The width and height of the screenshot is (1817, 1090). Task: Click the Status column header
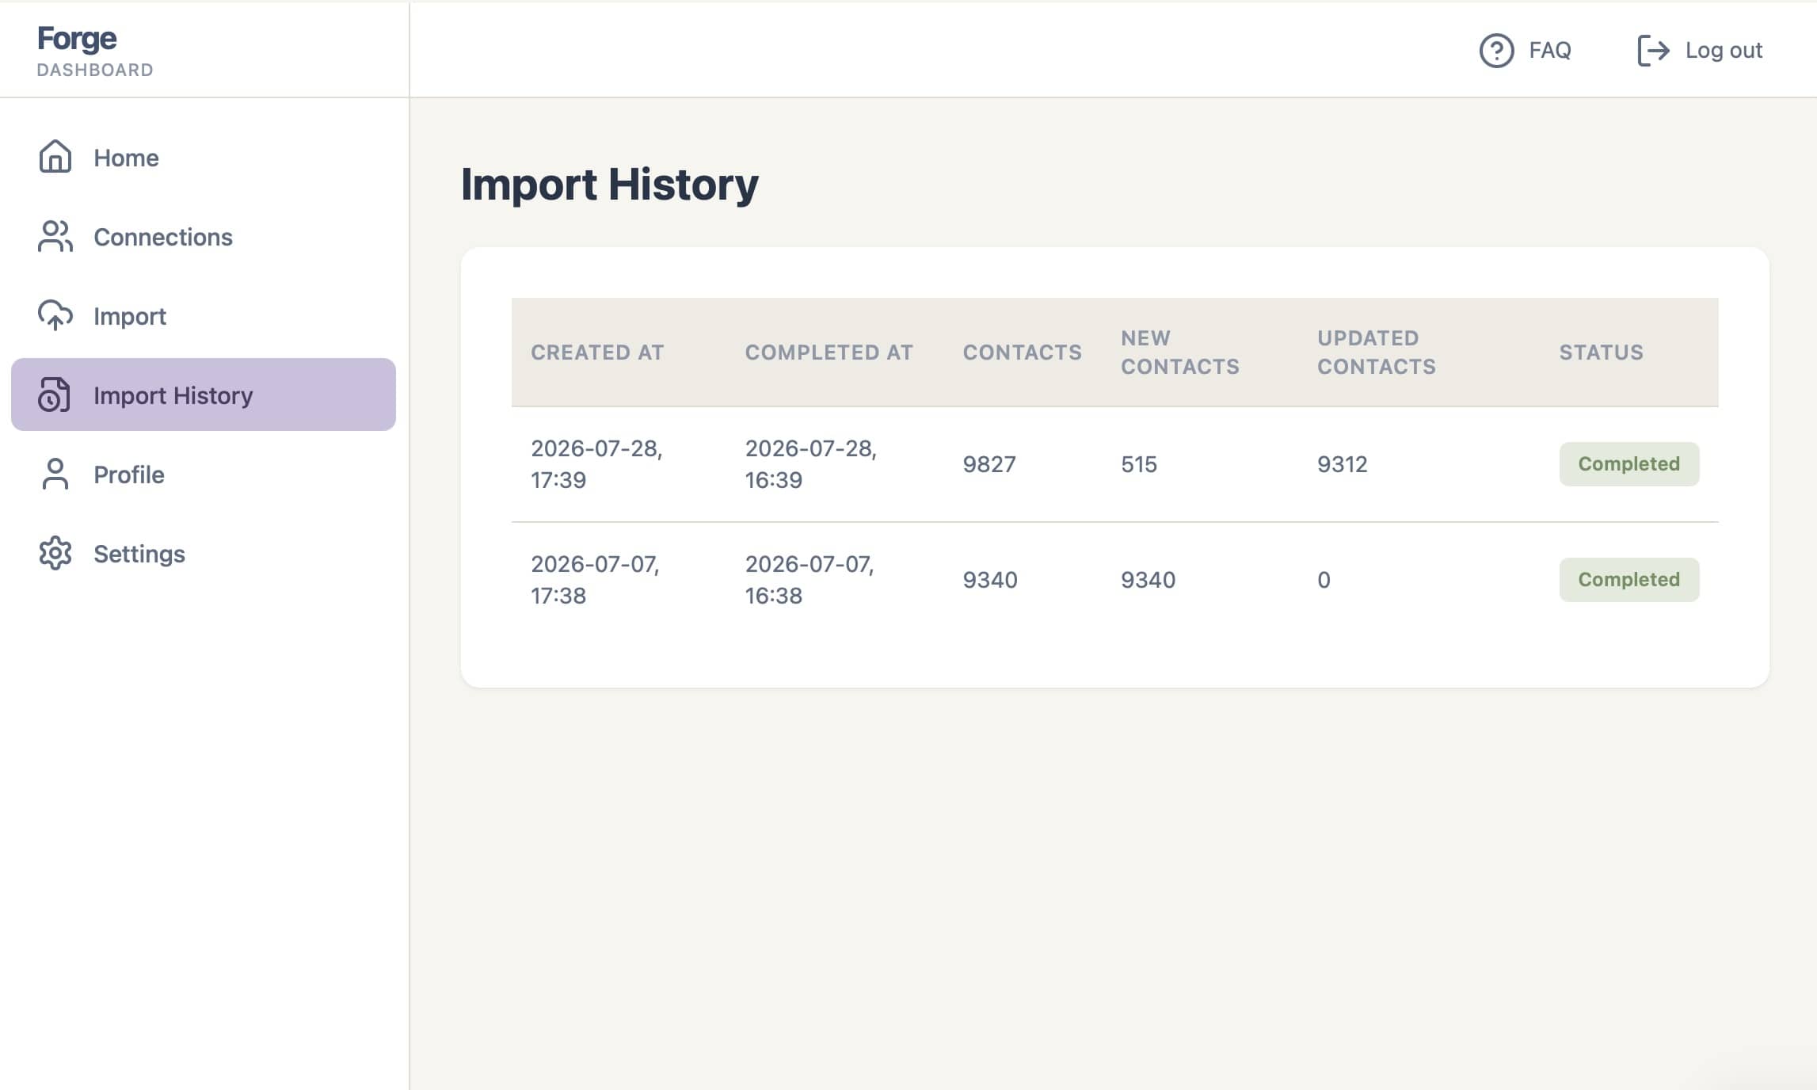click(x=1601, y=353)
